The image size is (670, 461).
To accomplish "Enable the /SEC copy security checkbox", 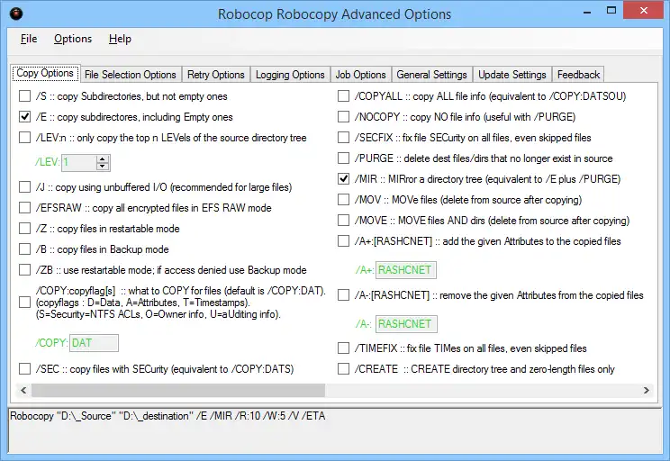I will (x=25, y=369).
